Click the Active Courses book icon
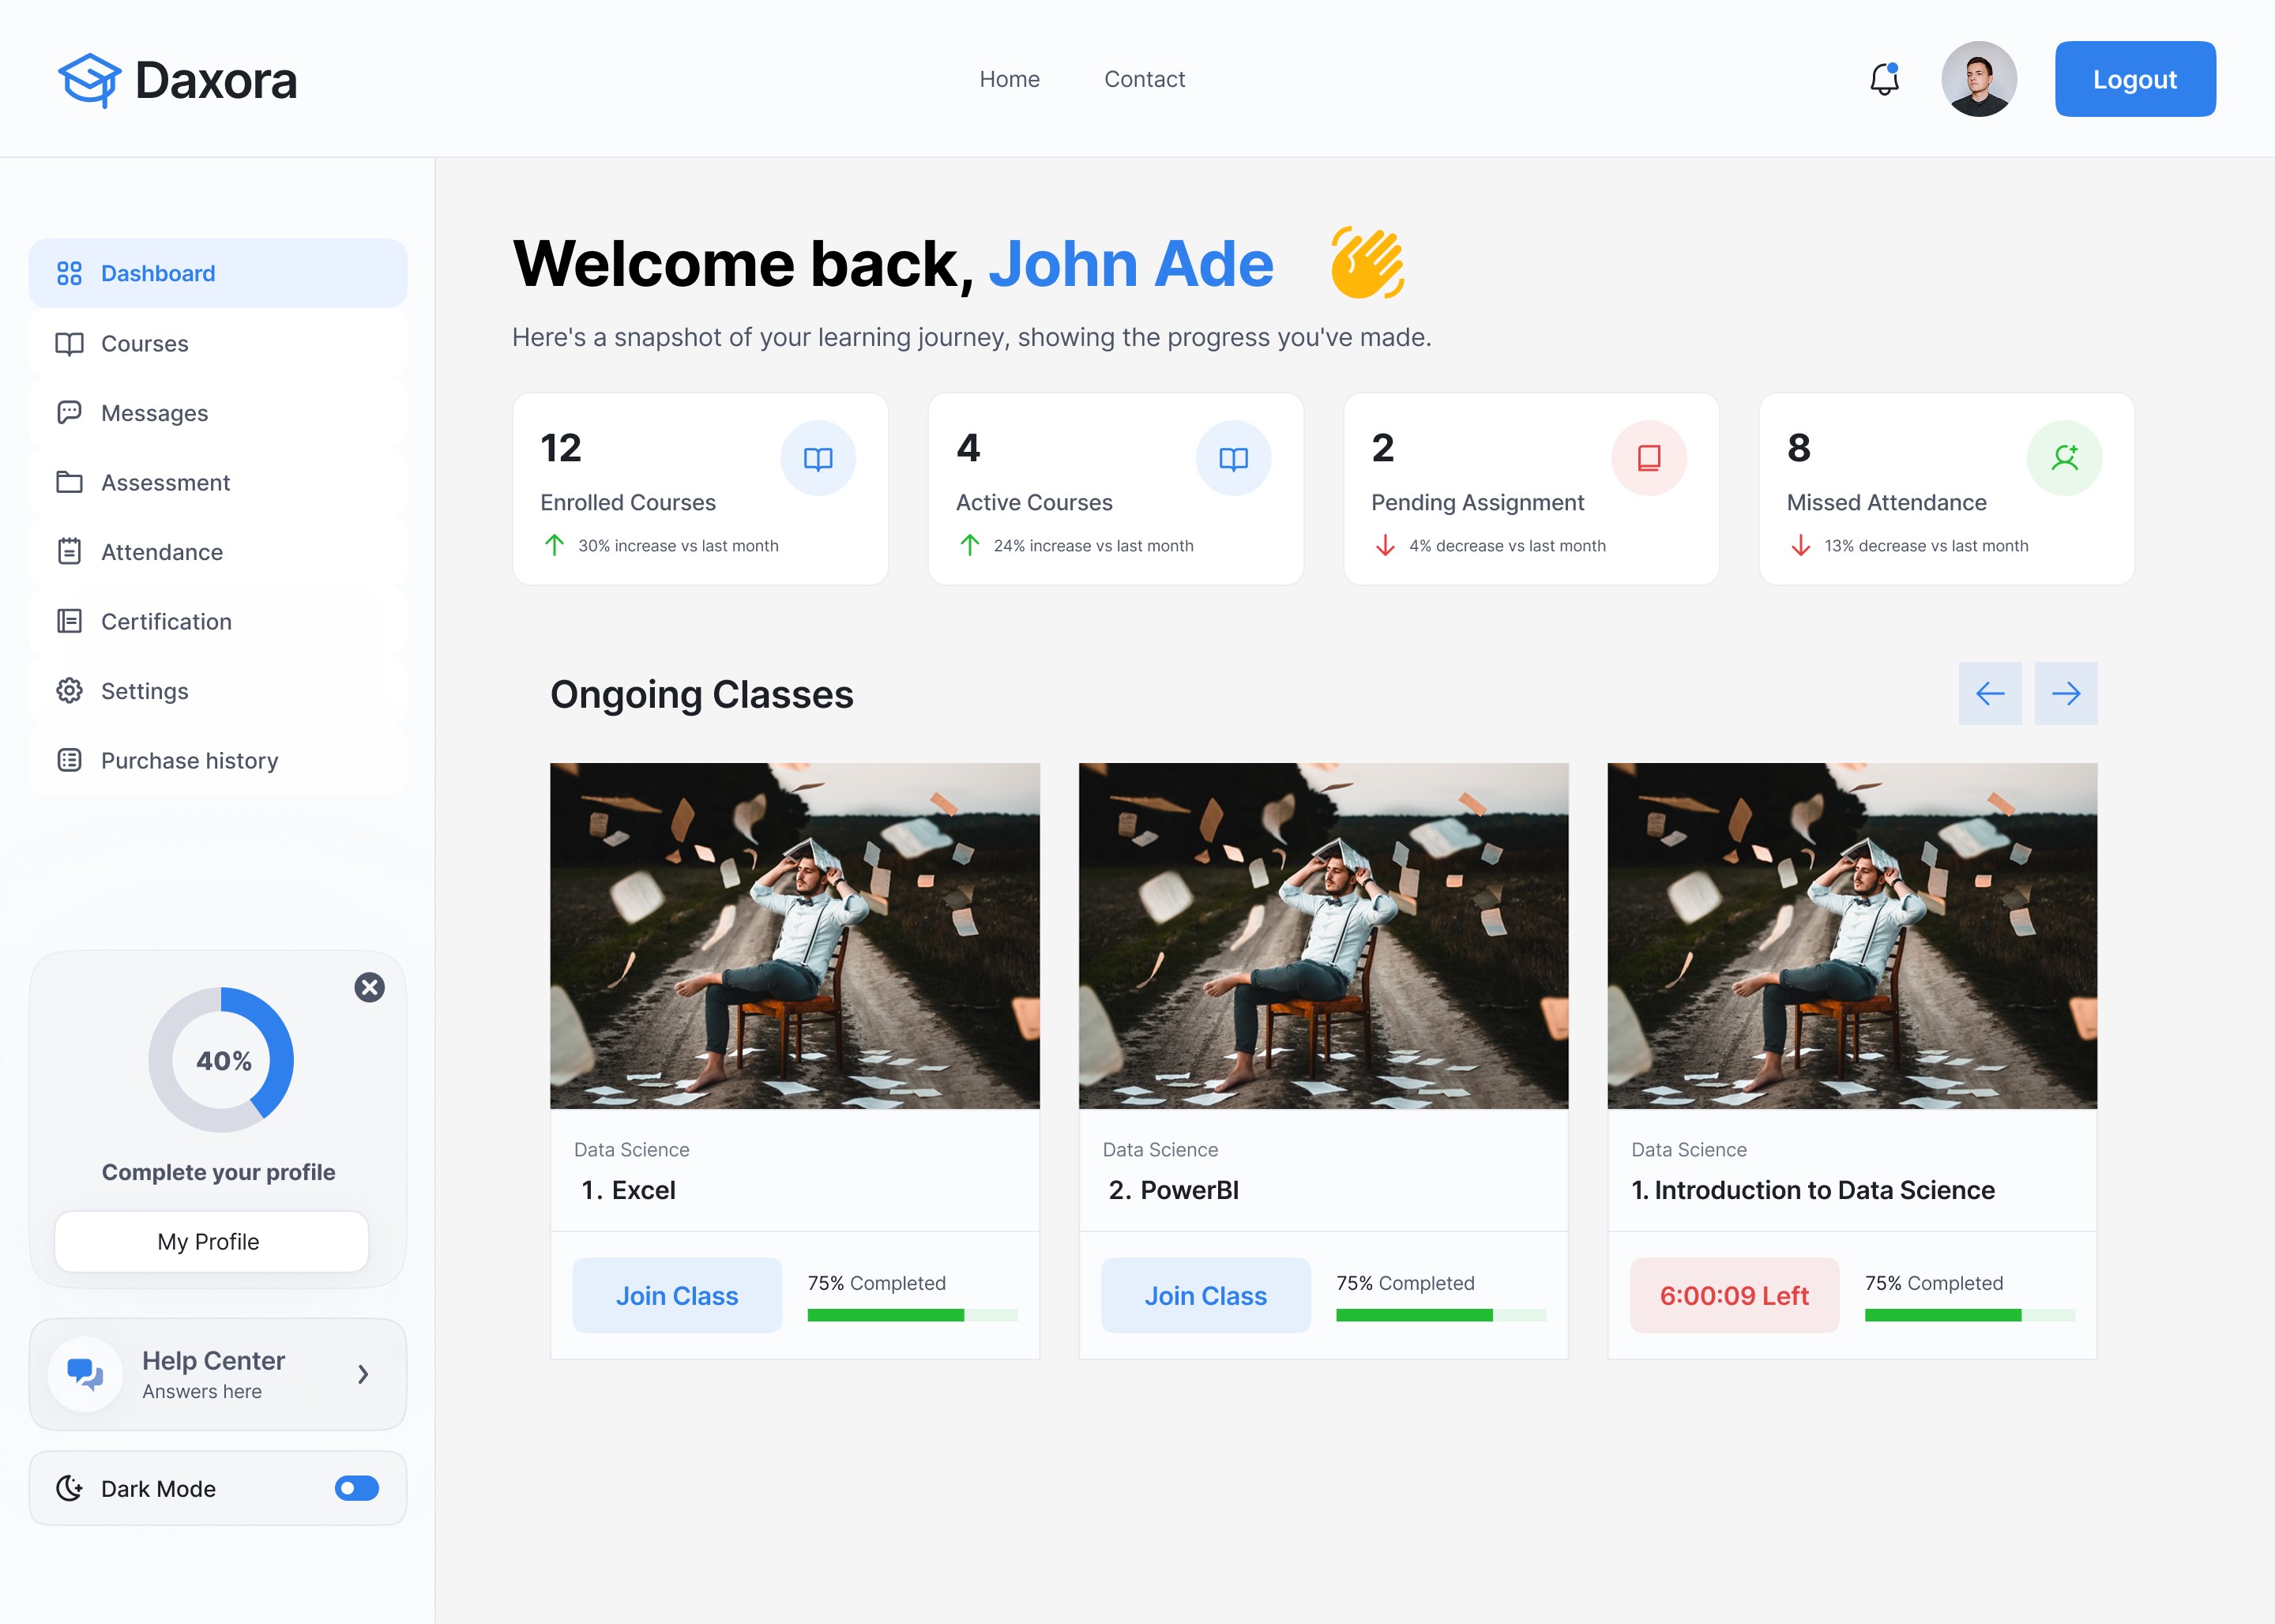2275x1624 pixels. click(x=1233, y=459)
